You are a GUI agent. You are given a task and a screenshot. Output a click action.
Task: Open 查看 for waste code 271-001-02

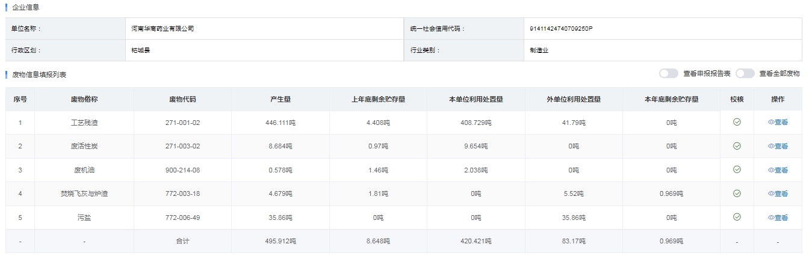click(778, 122)
